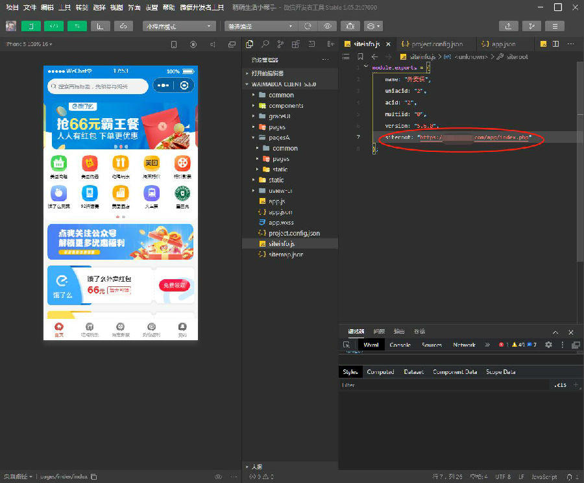Click the .cls button in Styles
Viewport: 584px width, 483px height.
tap(560, 385)
